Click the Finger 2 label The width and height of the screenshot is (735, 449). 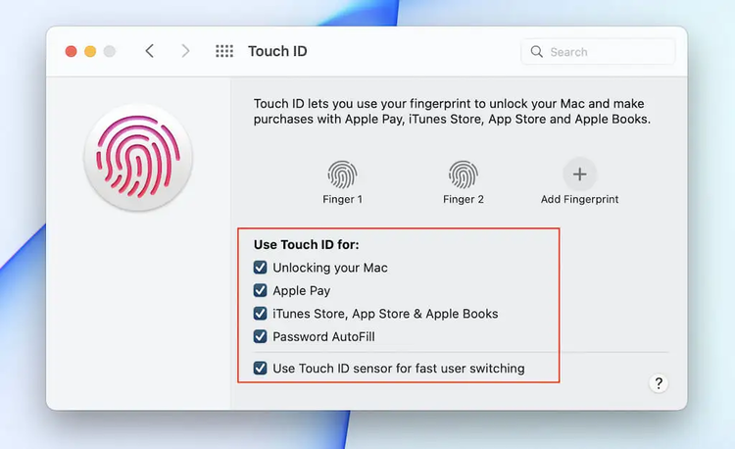(x=464, y=199)
